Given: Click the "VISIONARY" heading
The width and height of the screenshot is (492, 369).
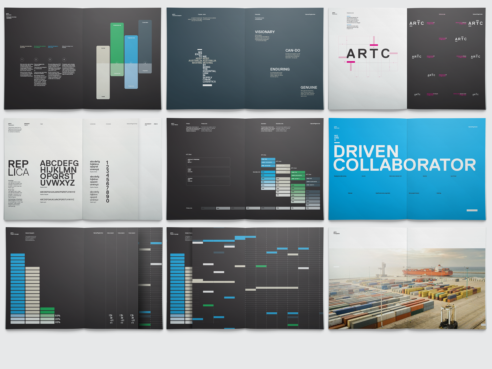Looking at the screenshot, I should pyautogui.click(x=265, y=32).
